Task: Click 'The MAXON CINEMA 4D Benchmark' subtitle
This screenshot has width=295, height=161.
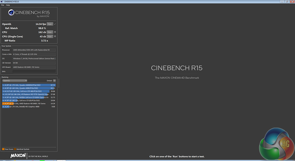Action: [x=177, y=78]
